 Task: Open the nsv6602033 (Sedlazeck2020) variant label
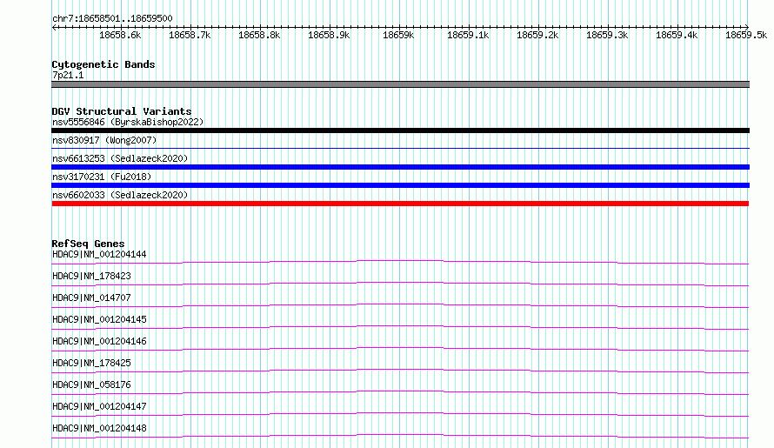pos(120,195)
